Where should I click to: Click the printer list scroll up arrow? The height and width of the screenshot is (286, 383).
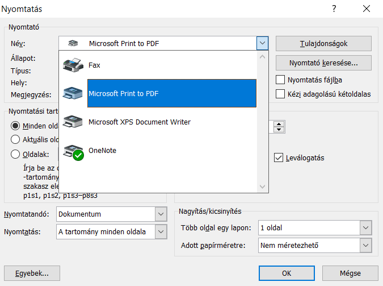(262, 57)
